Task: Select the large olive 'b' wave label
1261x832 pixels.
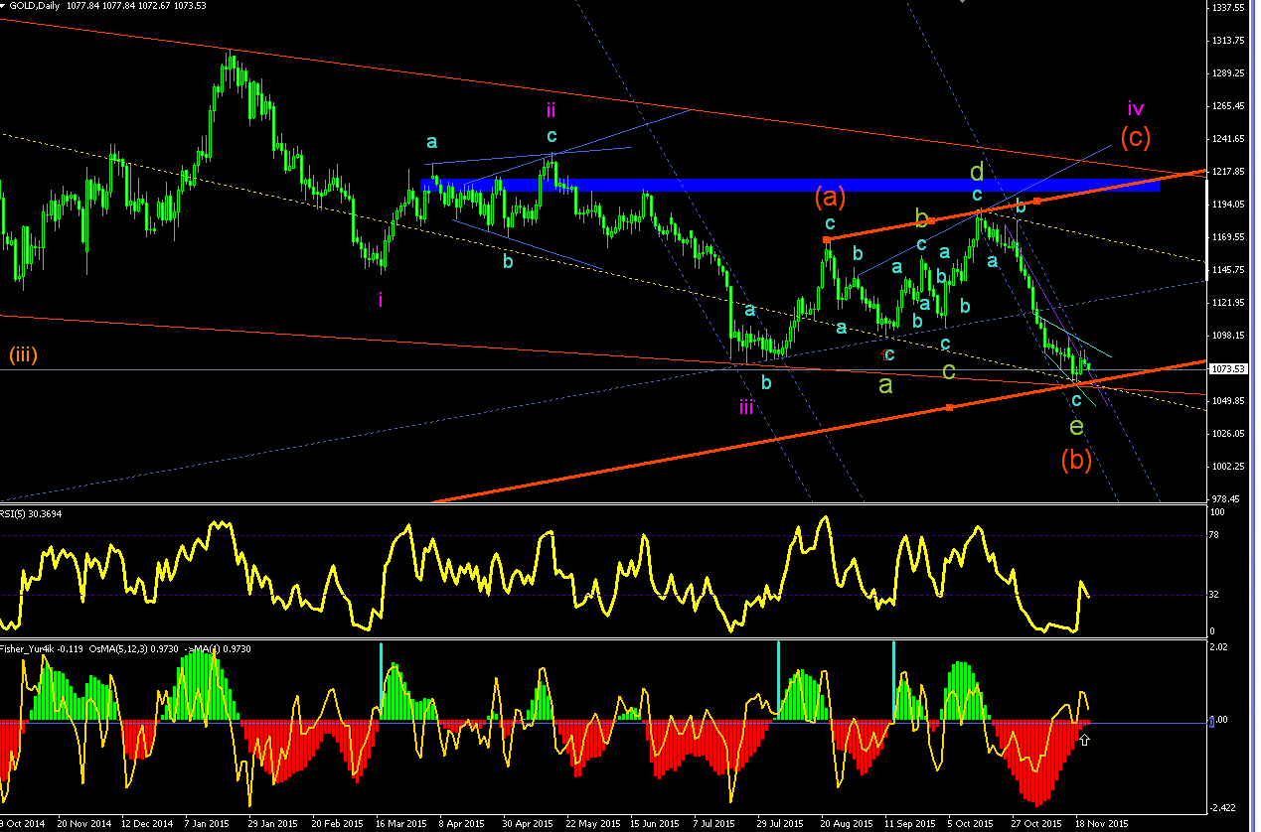Action: pos(921,216)
